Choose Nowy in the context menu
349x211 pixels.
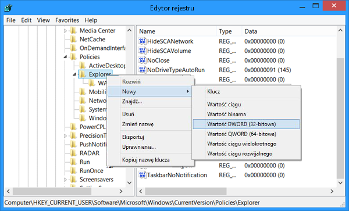149,91
